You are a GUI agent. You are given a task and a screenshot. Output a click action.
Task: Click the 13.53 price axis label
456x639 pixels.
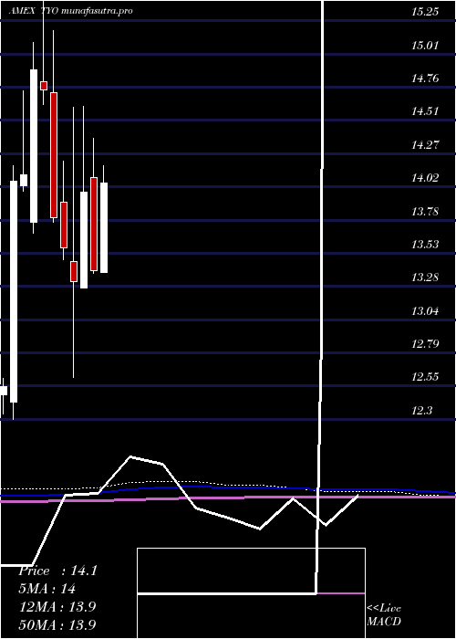425,244
